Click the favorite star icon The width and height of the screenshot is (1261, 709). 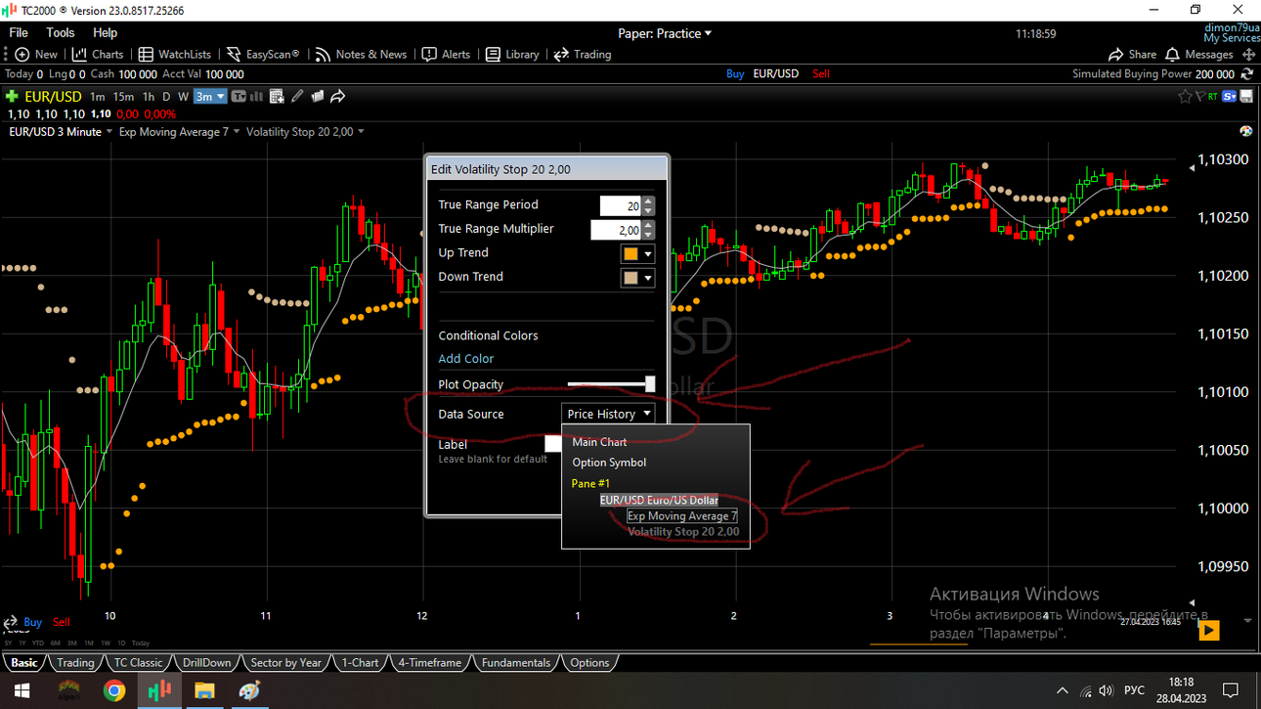coord(1185,96)
